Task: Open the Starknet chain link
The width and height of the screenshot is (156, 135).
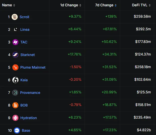Action: click(28, 55)
